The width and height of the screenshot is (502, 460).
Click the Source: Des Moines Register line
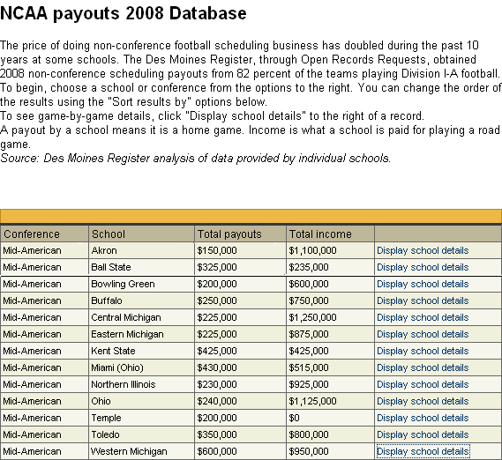pyautogui.click(x=195, y=158)
